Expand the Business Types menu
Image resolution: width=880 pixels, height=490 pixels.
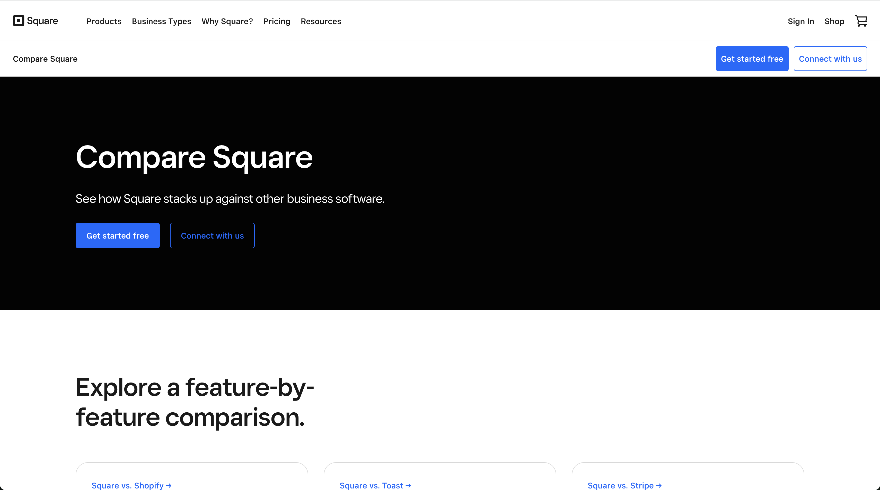(161, 21)
